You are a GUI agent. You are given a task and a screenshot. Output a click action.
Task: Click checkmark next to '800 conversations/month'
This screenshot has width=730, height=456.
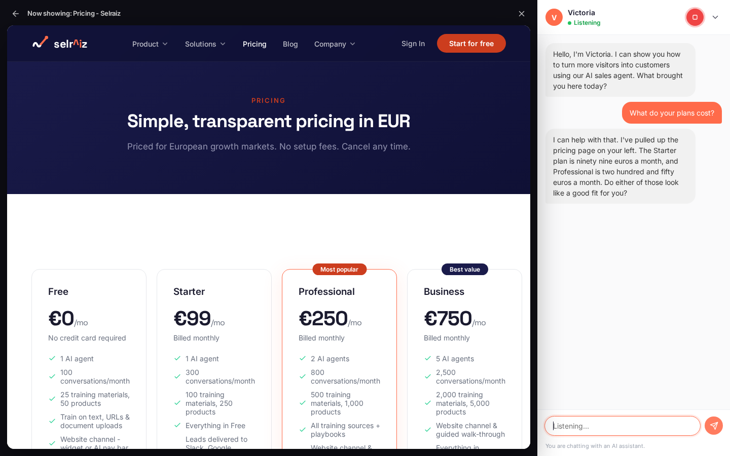pos(303,376)
